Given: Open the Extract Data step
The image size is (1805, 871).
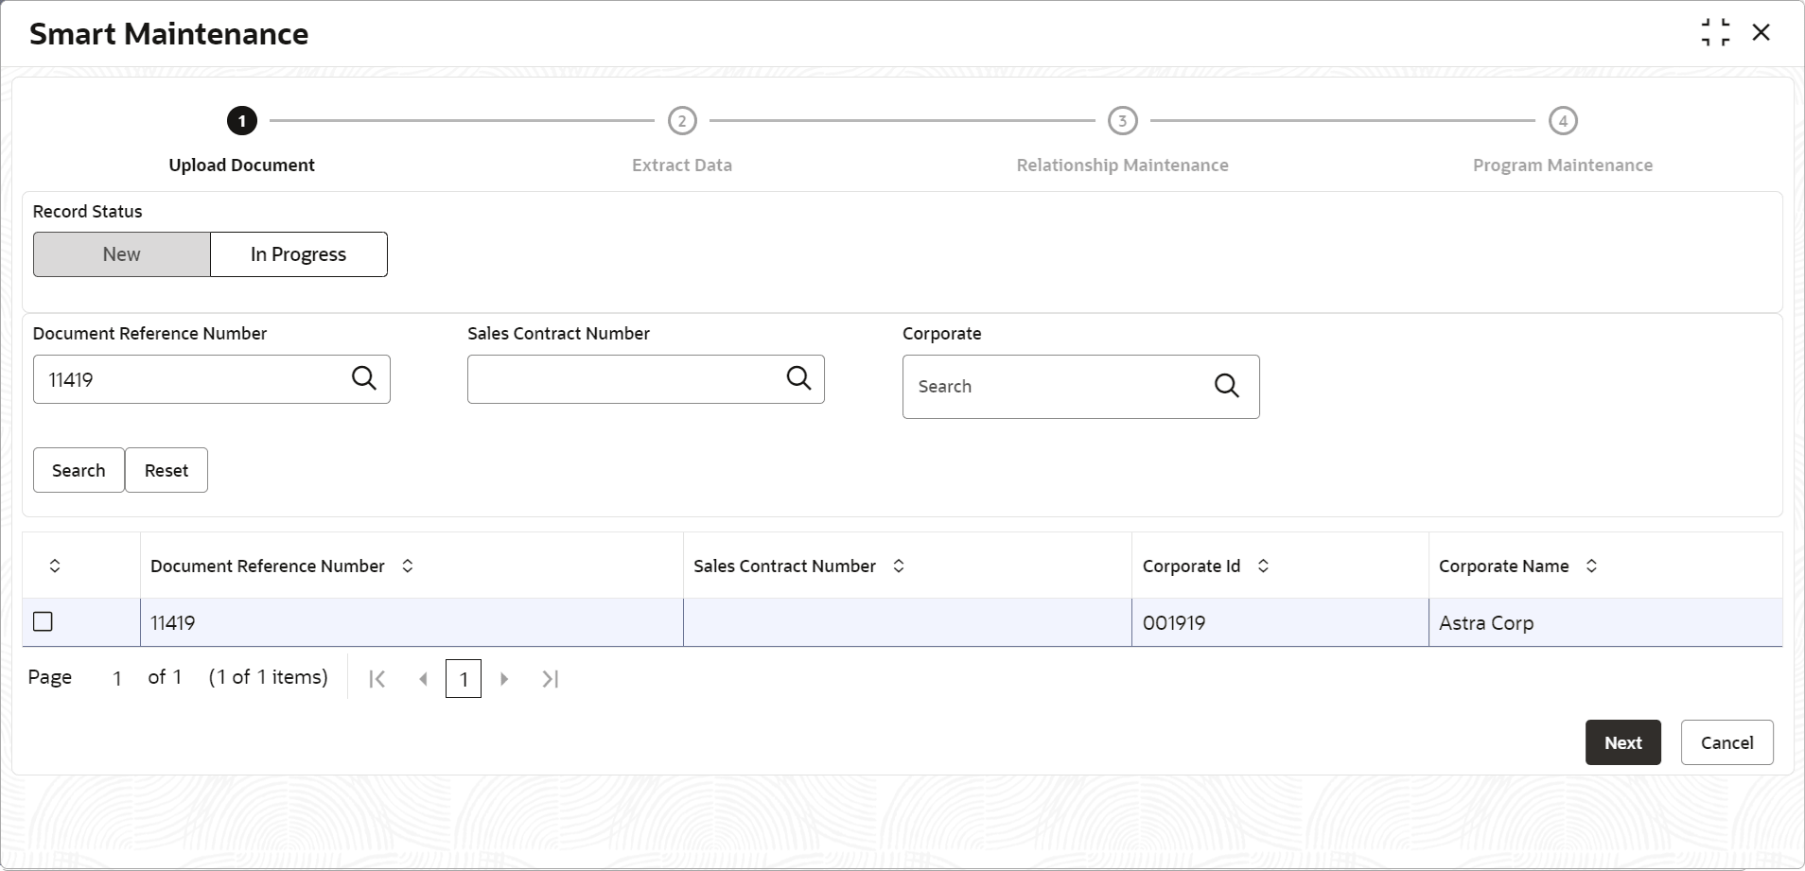Looking at the screenshot, I should click(x=682, y=121).
